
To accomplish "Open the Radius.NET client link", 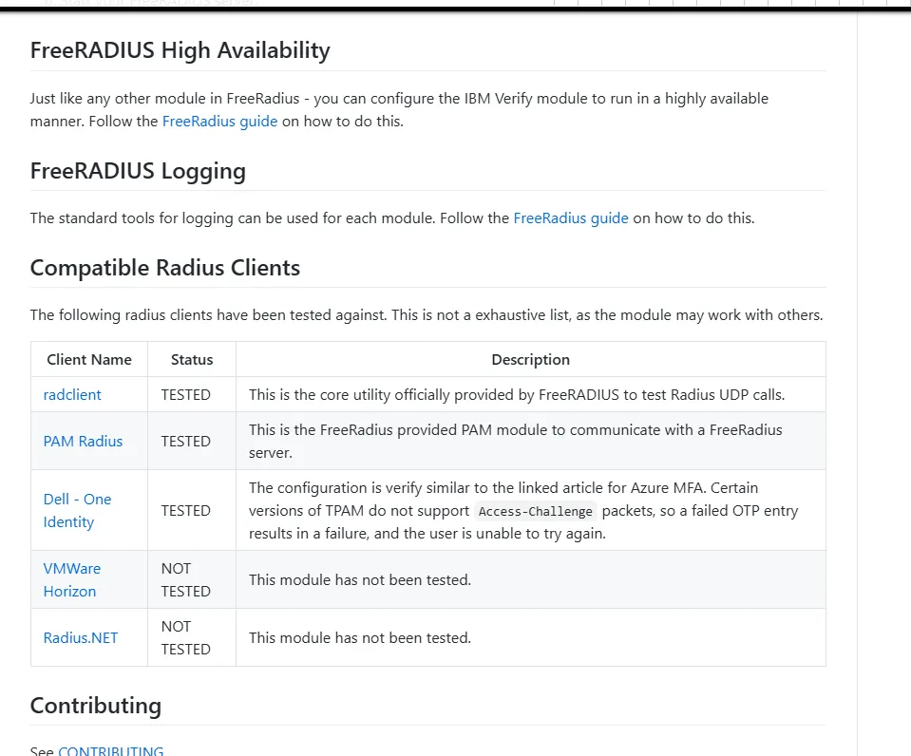I will (x=81, y=637).
